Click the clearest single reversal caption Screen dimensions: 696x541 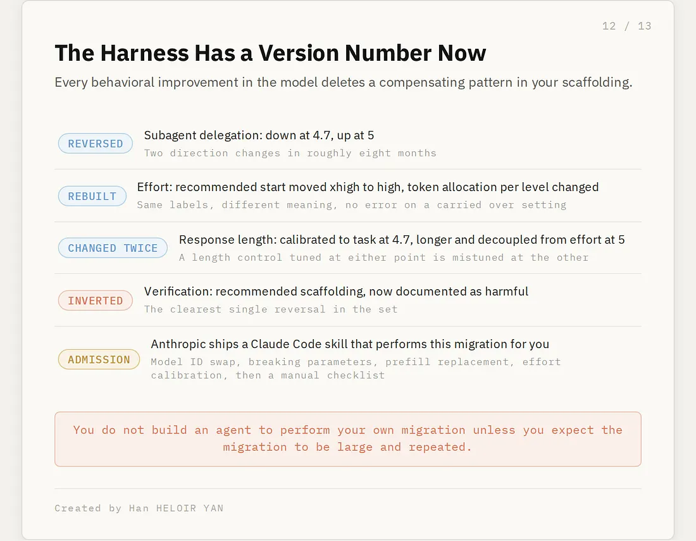(271, 309)
